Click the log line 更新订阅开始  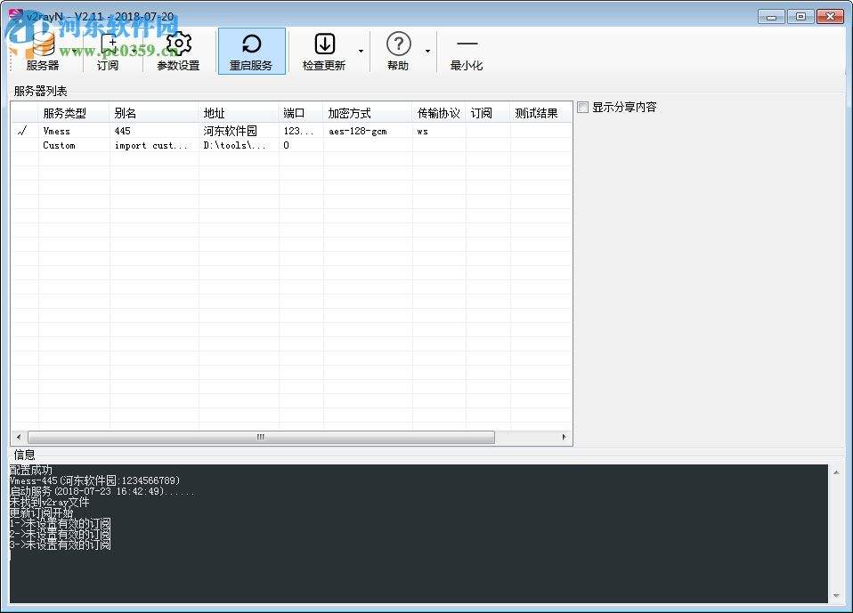coord(41,512)
